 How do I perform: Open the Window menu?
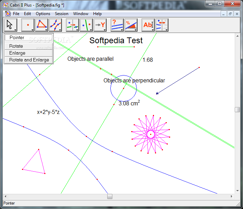click(81, 14)
